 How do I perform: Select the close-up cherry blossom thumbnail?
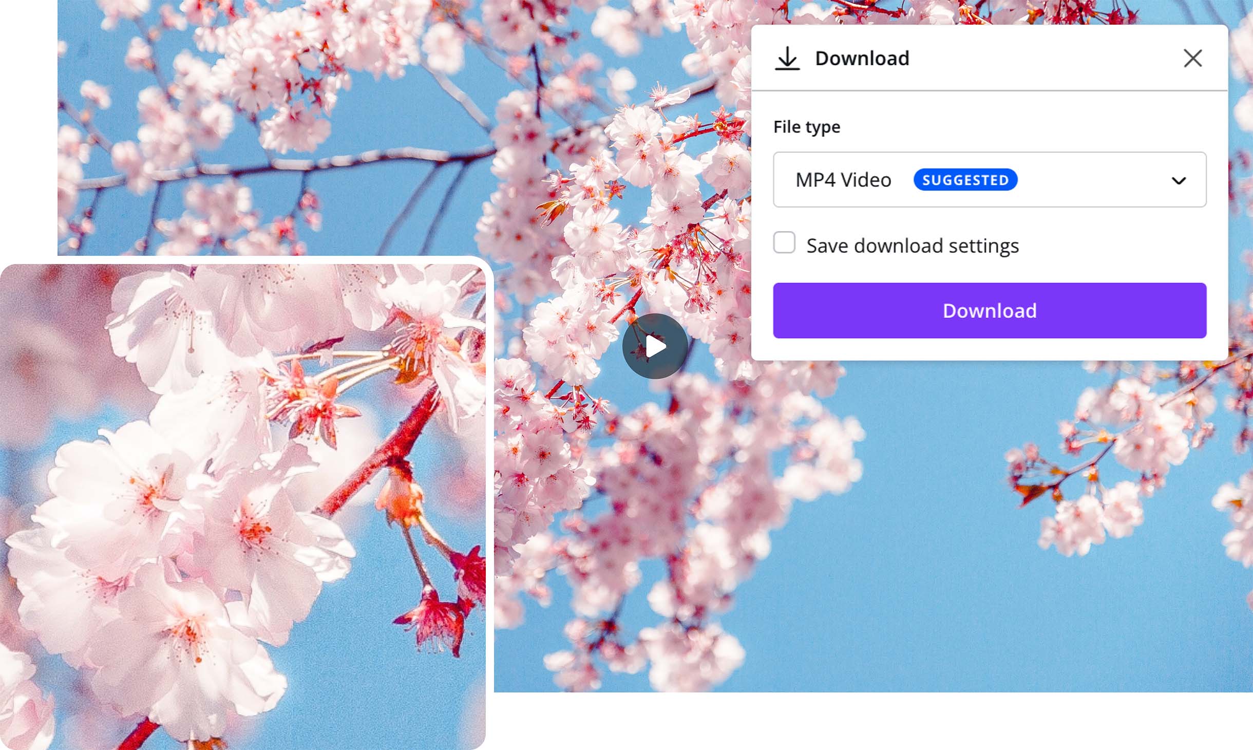pos(242,506)
